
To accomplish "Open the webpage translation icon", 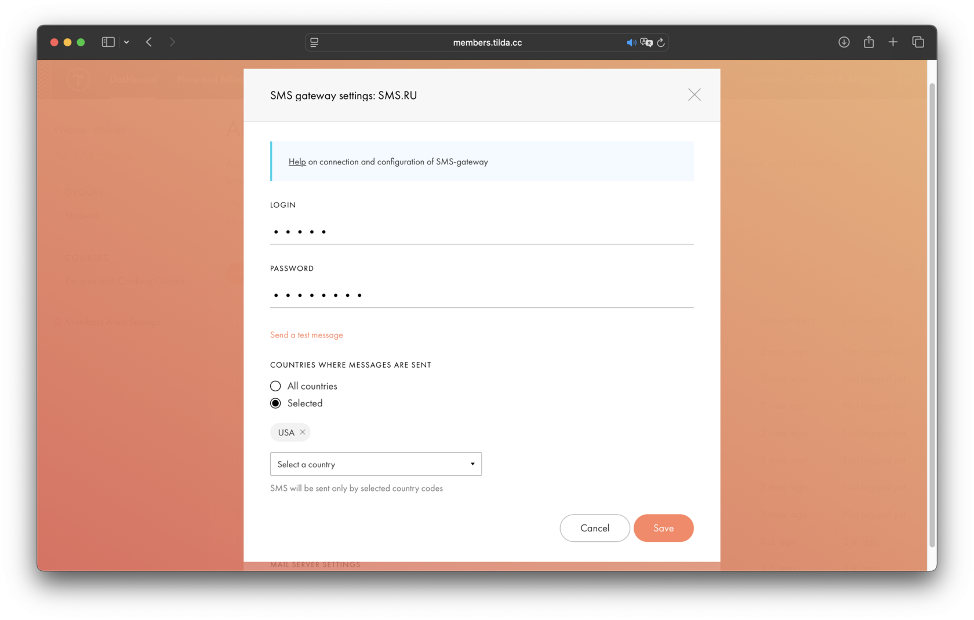I will [x=646, y=42].
